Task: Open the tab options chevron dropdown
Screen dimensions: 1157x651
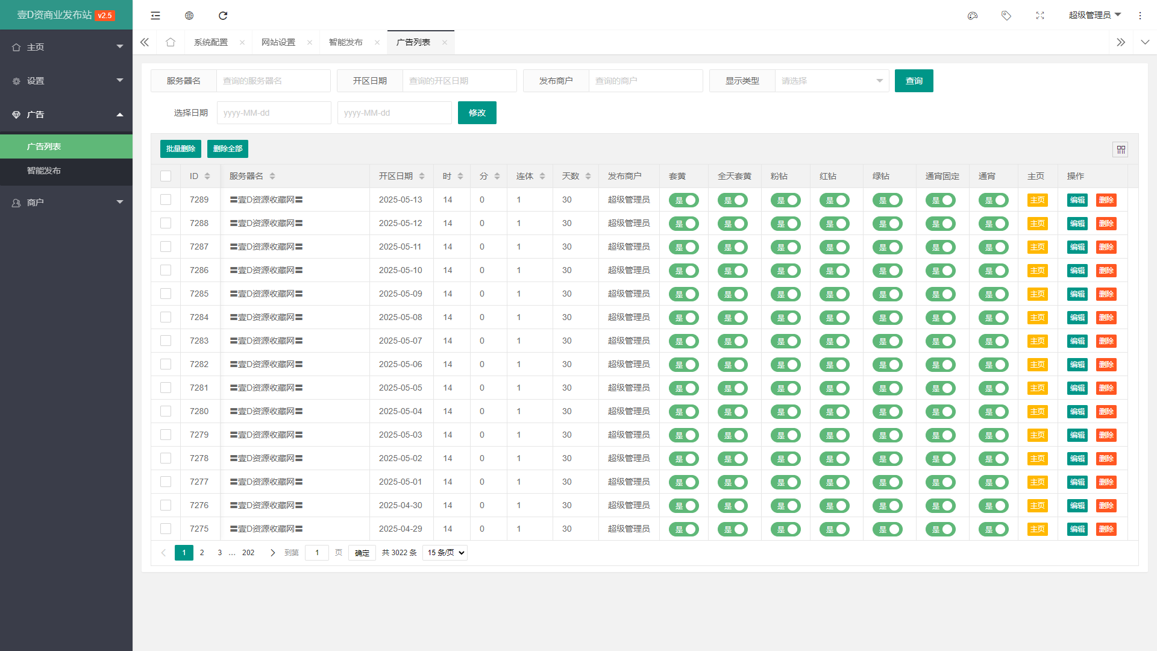Action: (1145, 42)
